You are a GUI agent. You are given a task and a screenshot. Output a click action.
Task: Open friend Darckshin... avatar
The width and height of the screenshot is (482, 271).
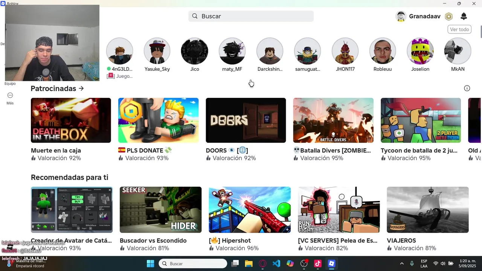coord(270,51)
